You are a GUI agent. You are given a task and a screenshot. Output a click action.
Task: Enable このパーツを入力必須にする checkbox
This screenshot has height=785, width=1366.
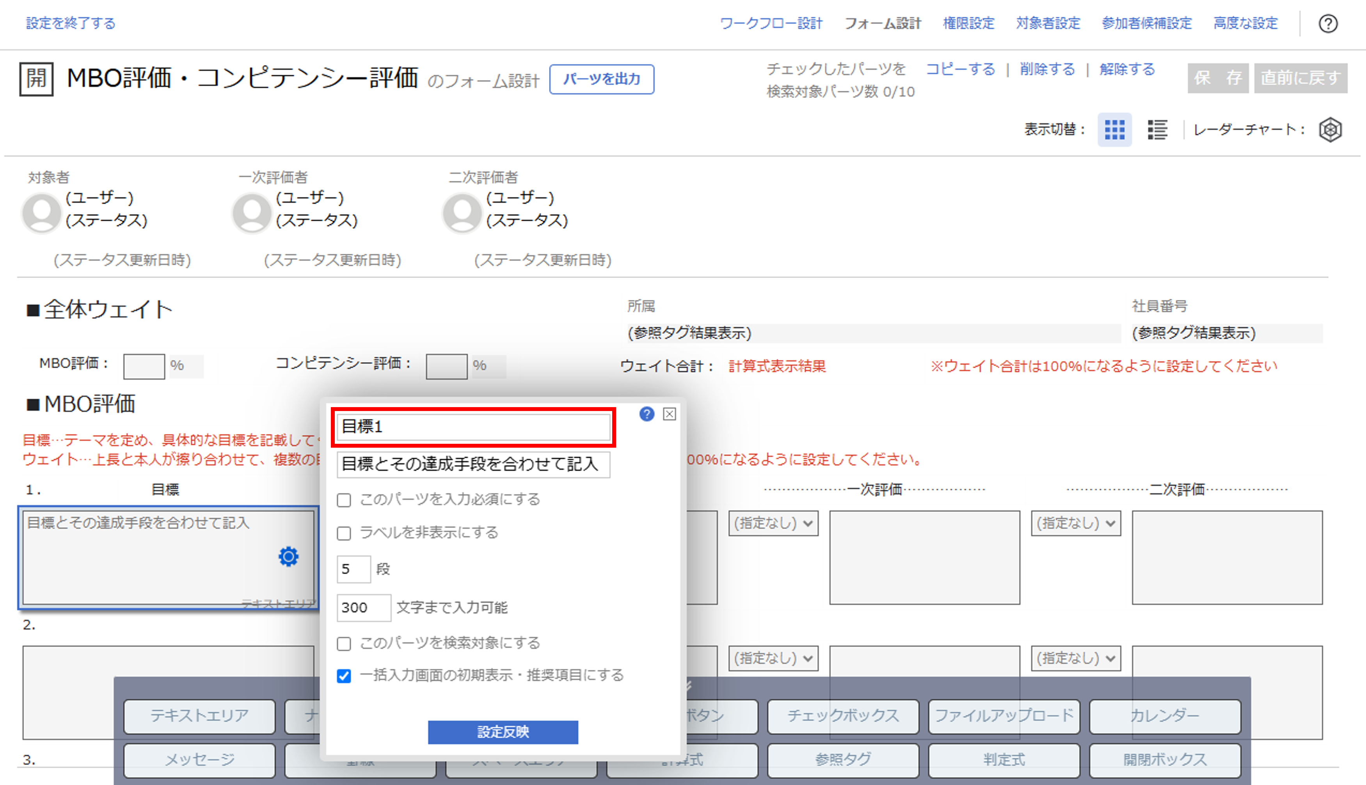click(x=344, y=500)
